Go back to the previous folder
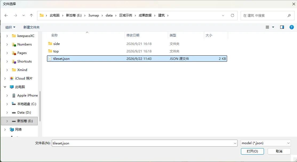This screenshot has width=297, height=162. 6,15
